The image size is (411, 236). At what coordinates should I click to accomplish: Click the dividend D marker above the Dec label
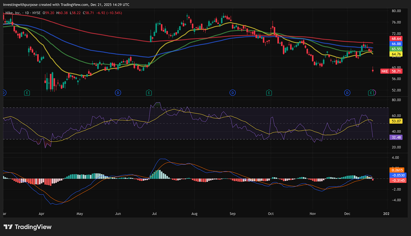pos(347,92)
